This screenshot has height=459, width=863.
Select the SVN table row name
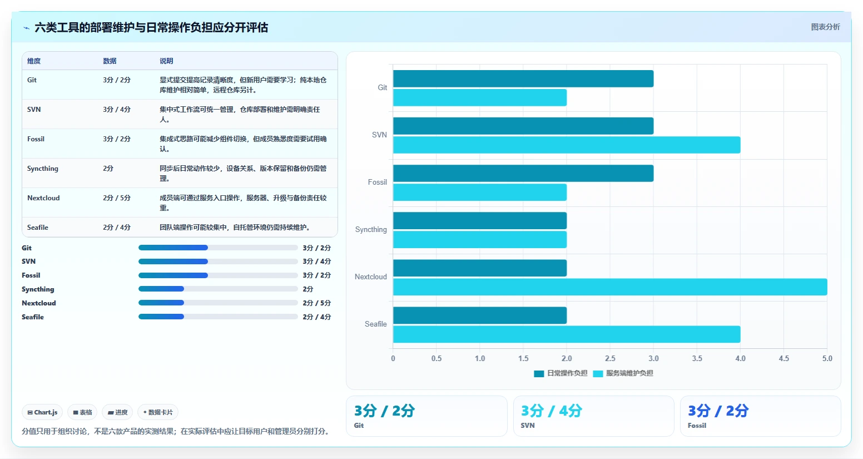(x=34, y=110)
